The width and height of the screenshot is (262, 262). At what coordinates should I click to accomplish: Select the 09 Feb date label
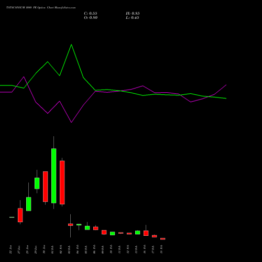(x=103, y=249)
